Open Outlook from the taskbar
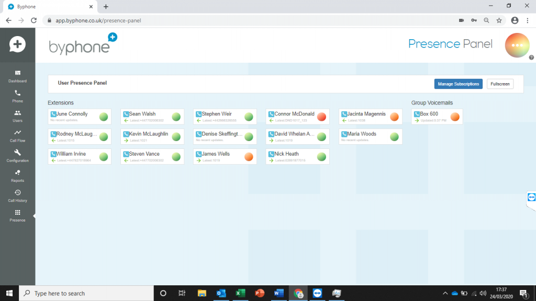The width and height of the screenshot is (536, 301). coord(221,294)
